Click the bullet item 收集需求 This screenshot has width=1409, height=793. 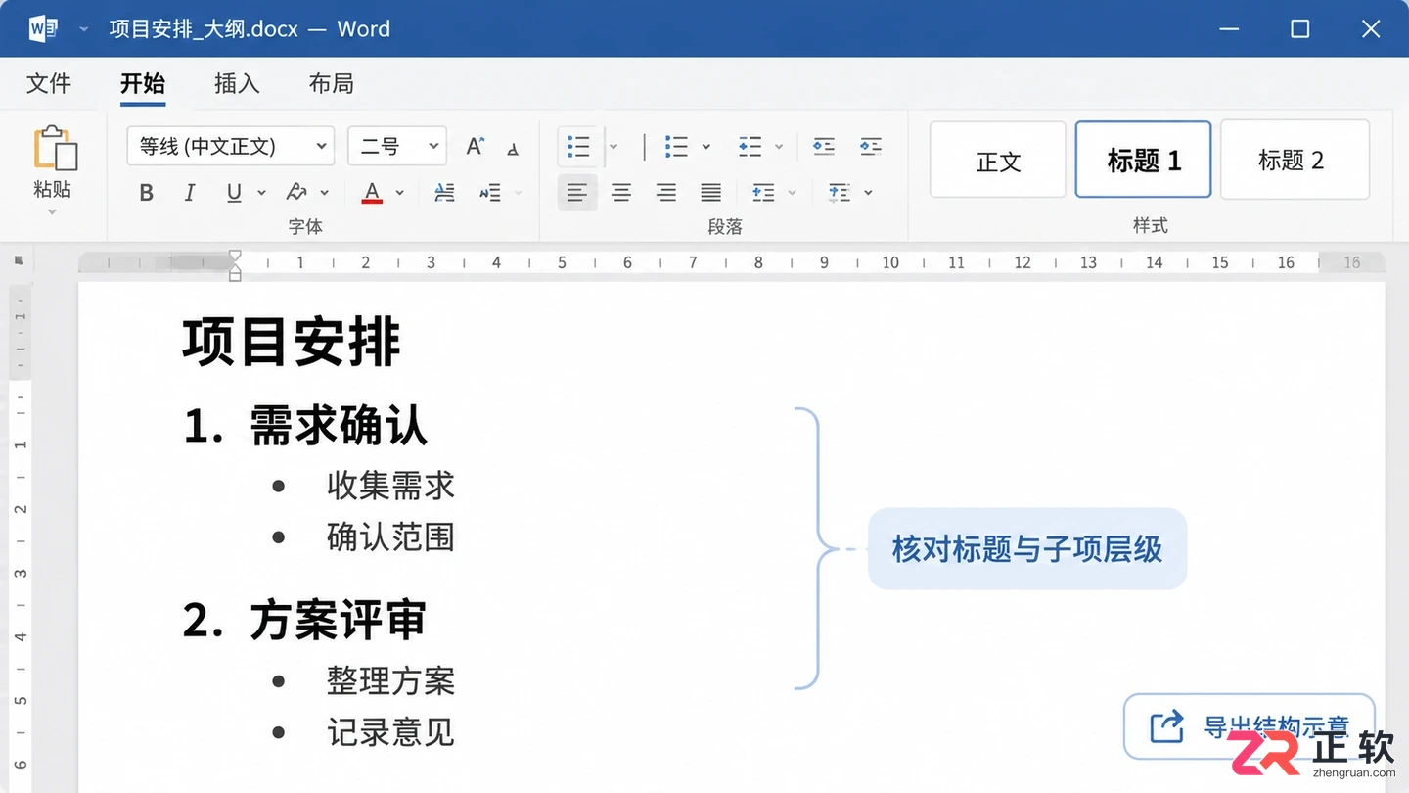pos(391,486)
